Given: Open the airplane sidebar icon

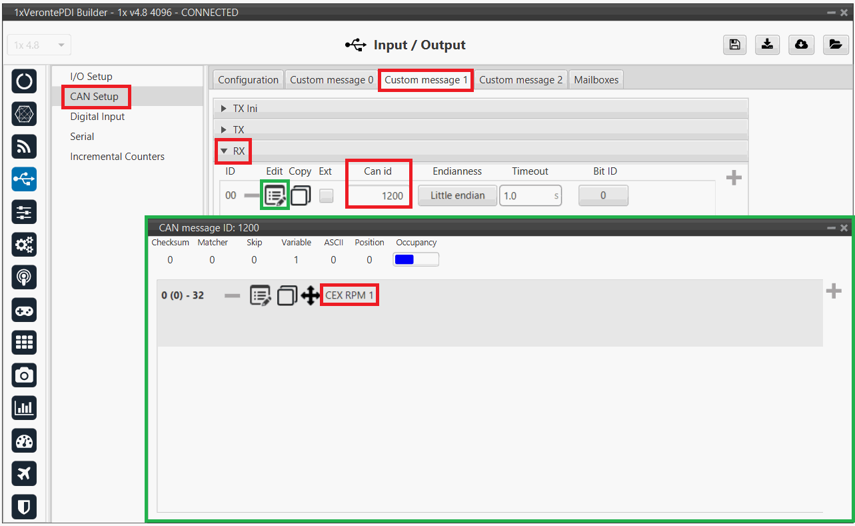Looking at the screenshot, I should [24, 474].
